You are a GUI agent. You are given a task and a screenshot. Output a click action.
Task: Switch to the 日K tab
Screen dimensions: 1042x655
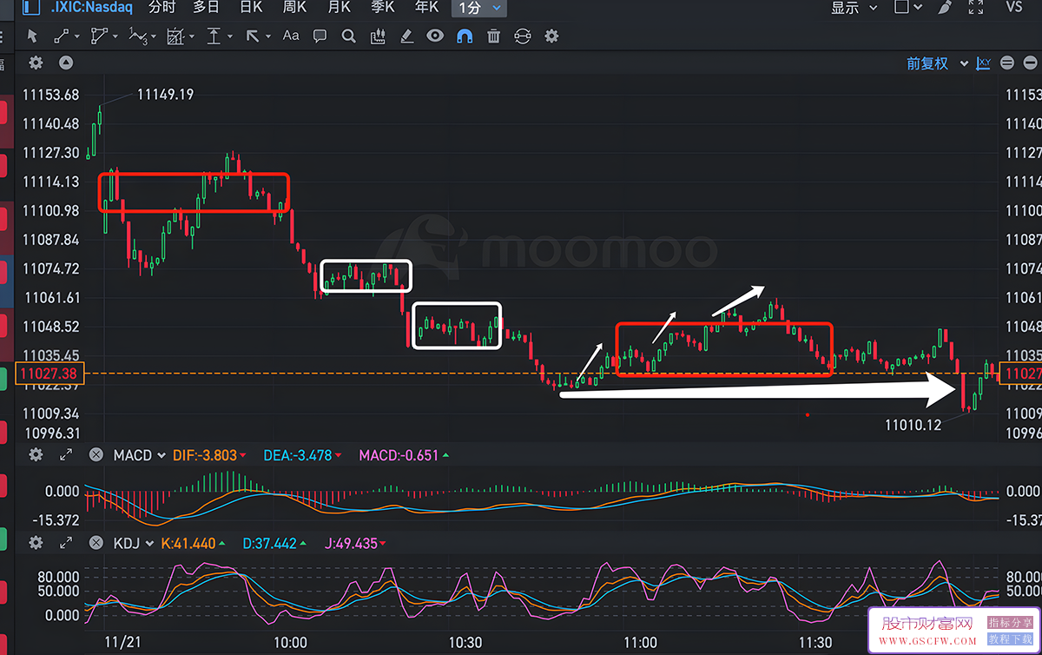click(250, 8)
